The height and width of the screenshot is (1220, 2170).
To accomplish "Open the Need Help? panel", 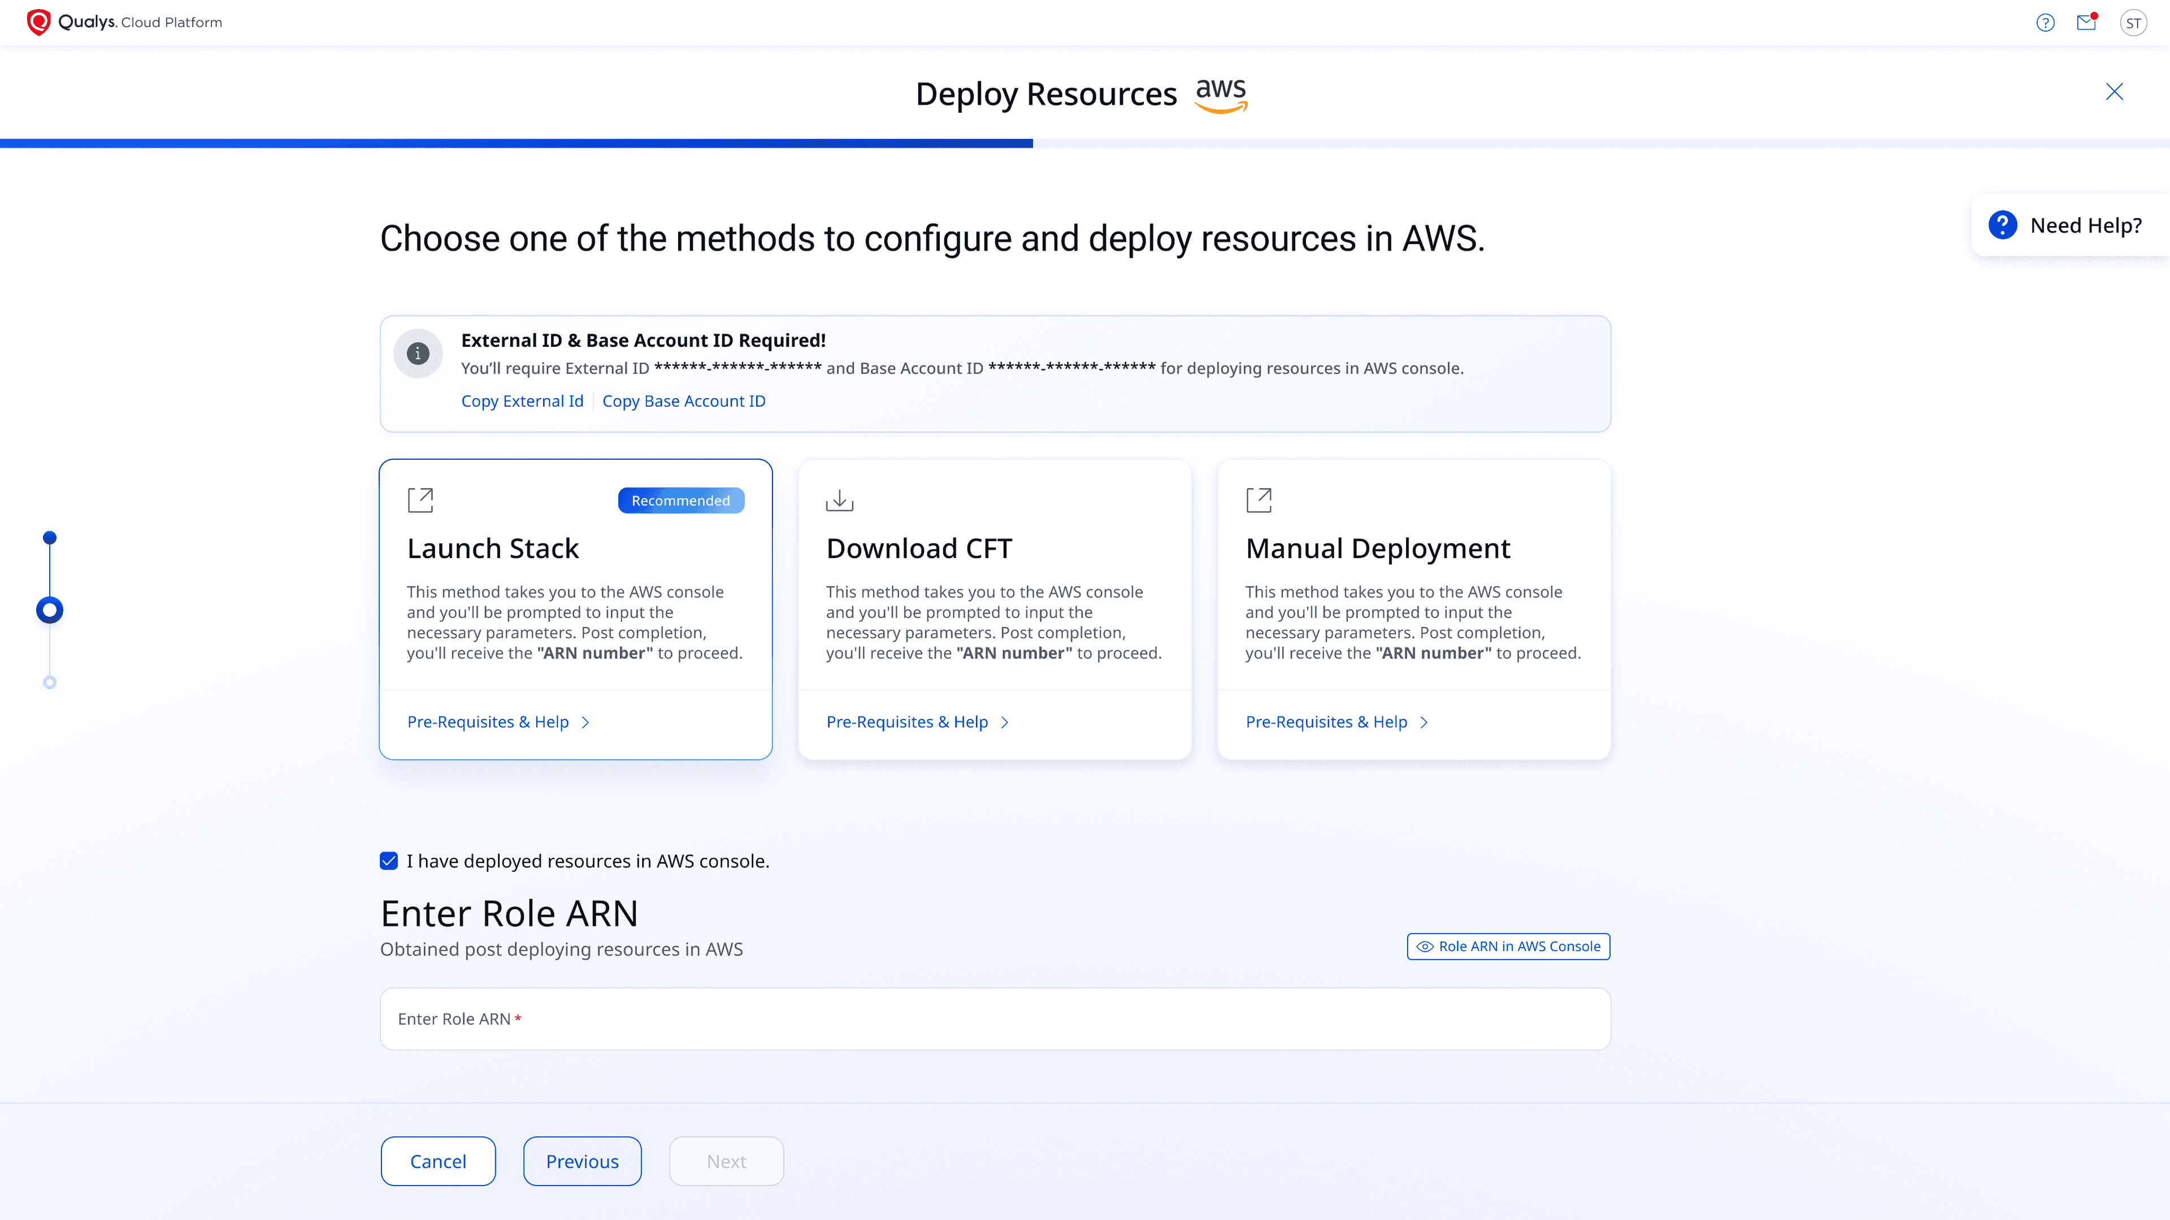I will 2071,225.
